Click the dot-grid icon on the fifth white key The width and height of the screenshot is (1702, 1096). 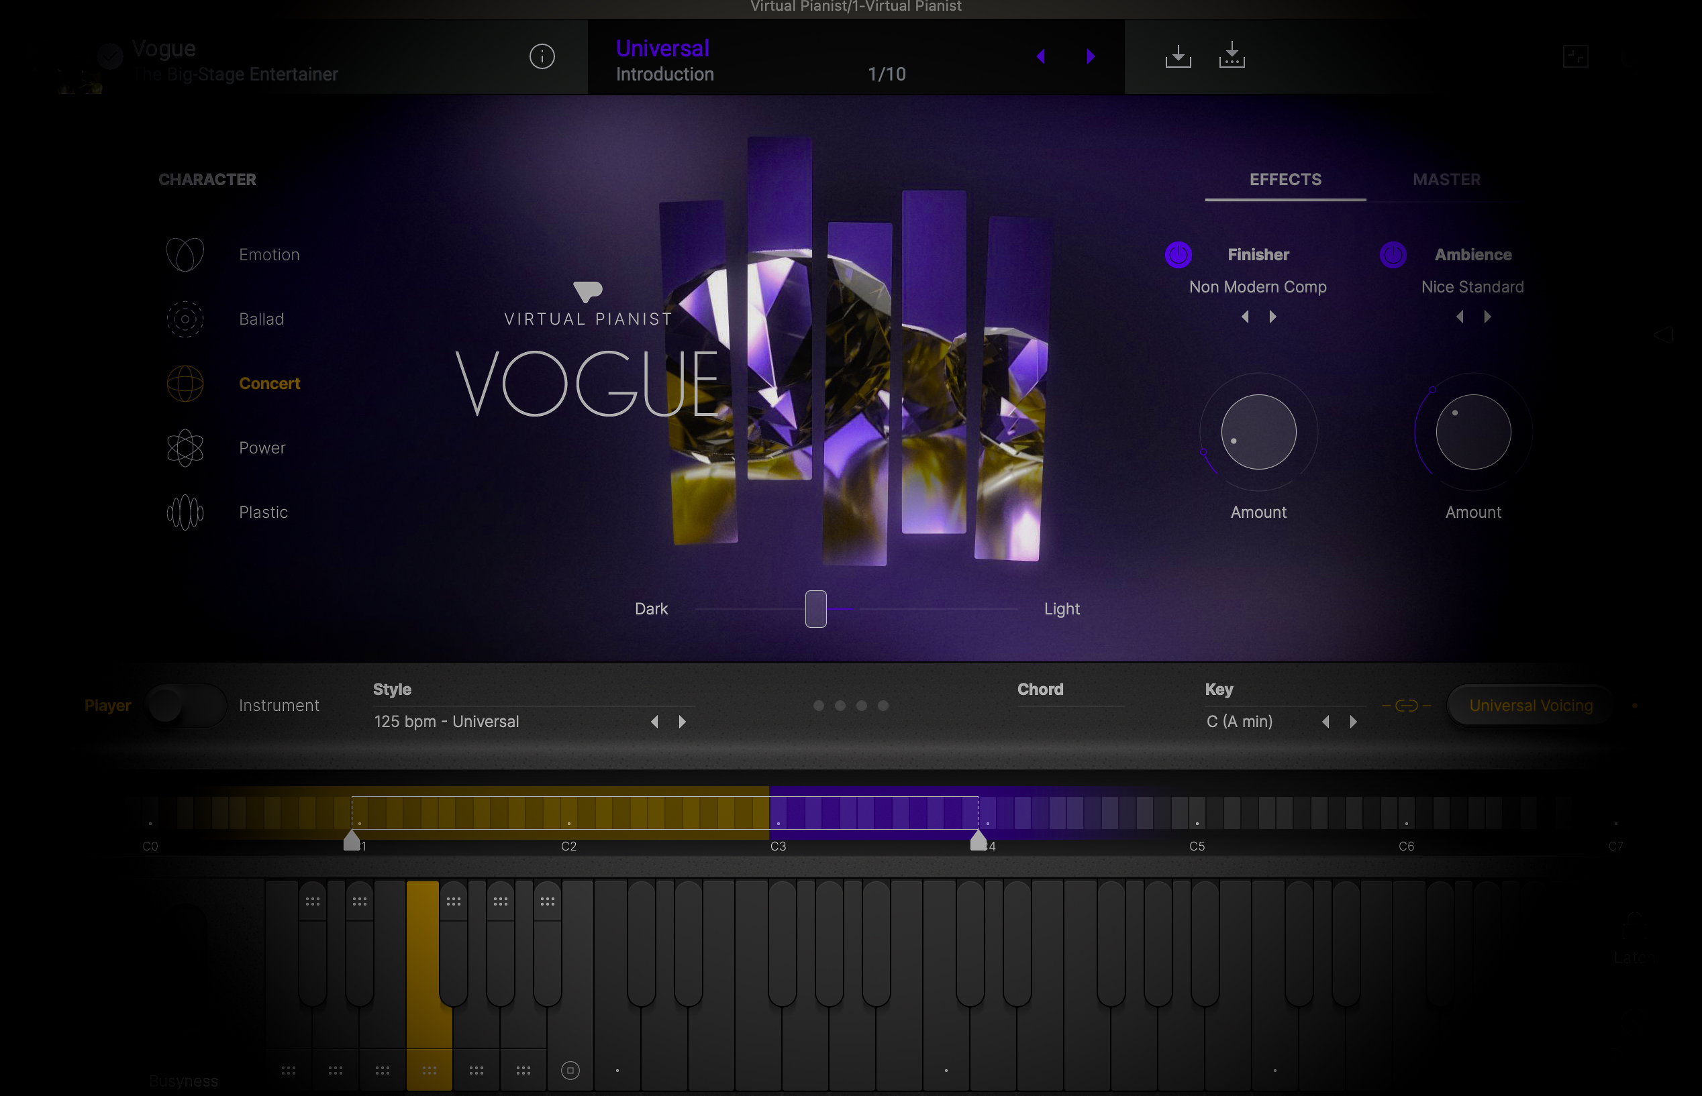click(x=477, y=1071)
